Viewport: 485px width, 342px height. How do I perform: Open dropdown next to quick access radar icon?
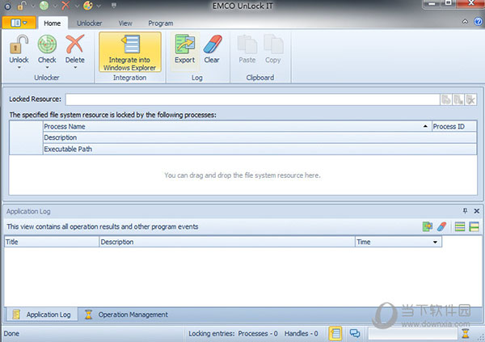55,6
